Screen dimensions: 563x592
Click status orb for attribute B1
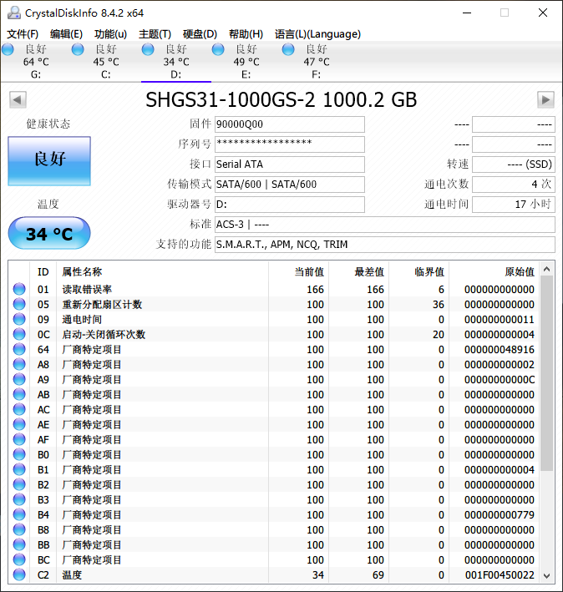(x=19, y=469)
